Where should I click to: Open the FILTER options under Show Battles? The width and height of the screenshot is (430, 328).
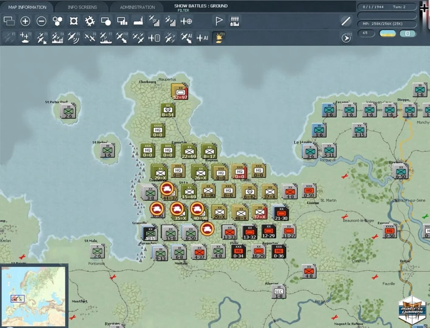pos(183,10)
